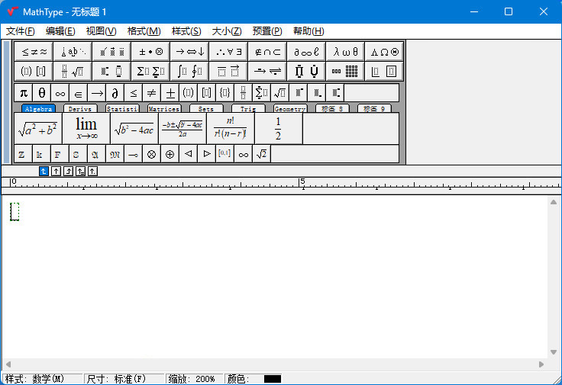
Task: Insert the n!/r!(n−r)! combination expression
Action: point(231,128)
